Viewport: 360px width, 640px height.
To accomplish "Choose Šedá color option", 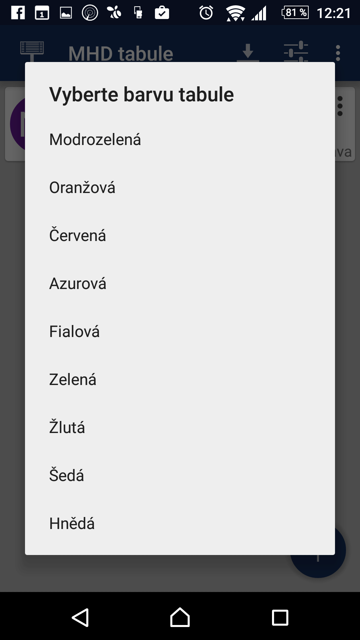I will click(67, 476).
